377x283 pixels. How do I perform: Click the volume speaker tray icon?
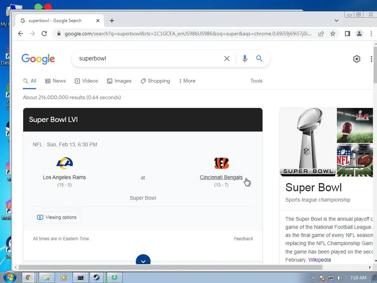pos(340,278)
